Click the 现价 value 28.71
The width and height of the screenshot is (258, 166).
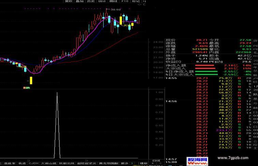(x=201, y=40)
